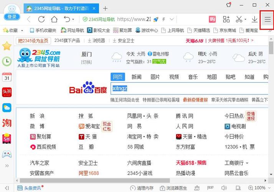Go to the home page icon
The image size is (274, 192).
[54, 19]
